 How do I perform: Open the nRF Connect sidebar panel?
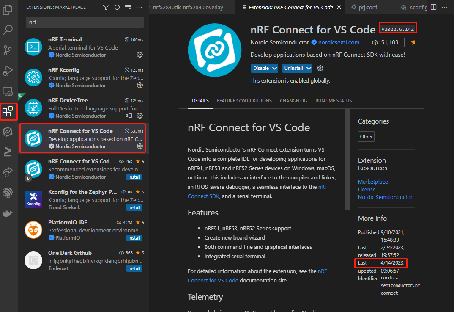[8, 132]
